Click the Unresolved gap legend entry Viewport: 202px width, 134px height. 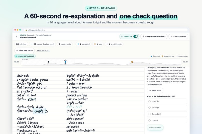(x=168, y=56)
